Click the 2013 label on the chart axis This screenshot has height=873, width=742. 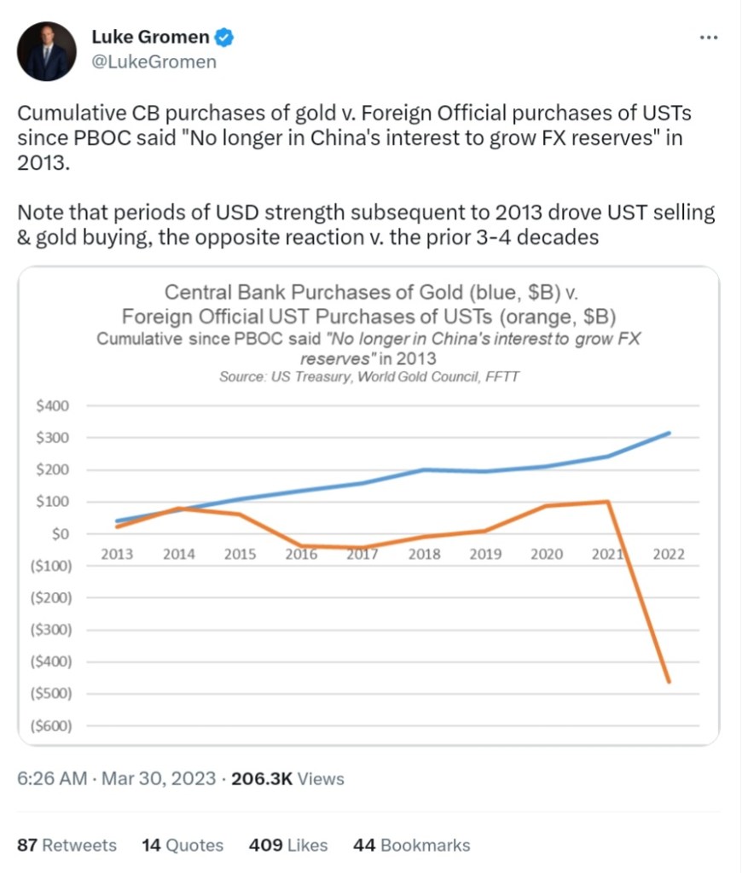coord(117,554)
